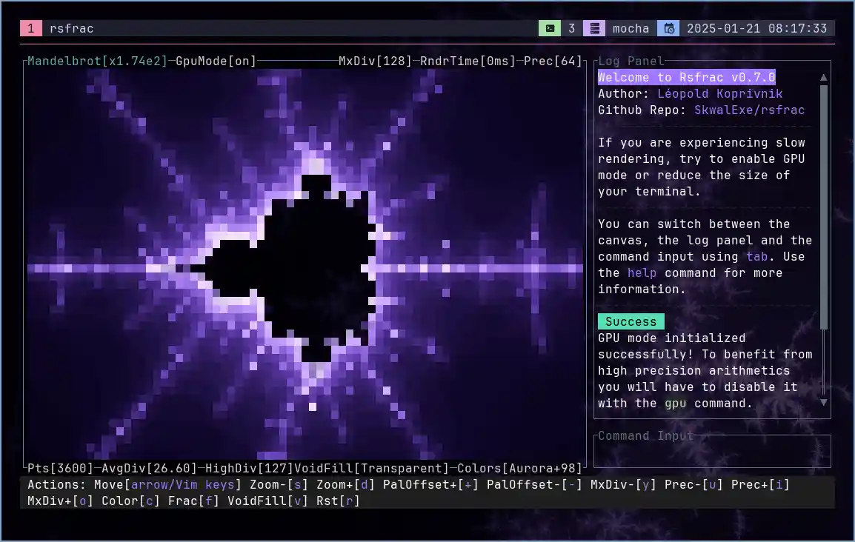Click the scroll up arrow in Log Panel
Image resolution: width=855 pixels, height=542 pixels.
tap(823, 77)
